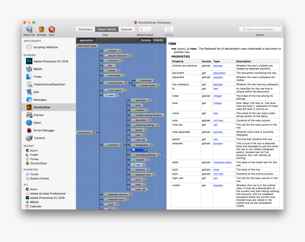Toggle the Inherits view button
The image size is (305, 242).
click(x=158, y=40)
